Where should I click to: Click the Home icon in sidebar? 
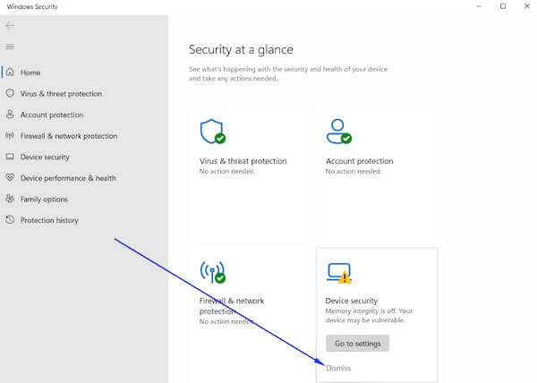click(x=11, y=72)
